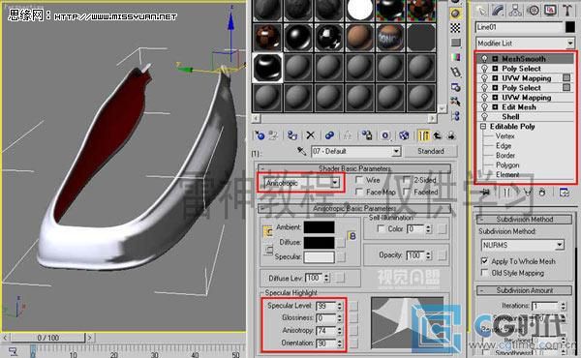Enable the Face Map checkbox
Screen dimensions: 581x358
[x=358, y=192]
